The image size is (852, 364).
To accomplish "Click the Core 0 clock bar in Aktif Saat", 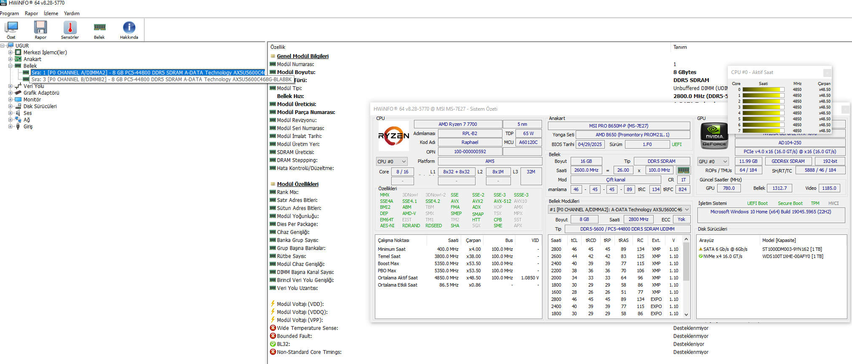I will [763, 89].
